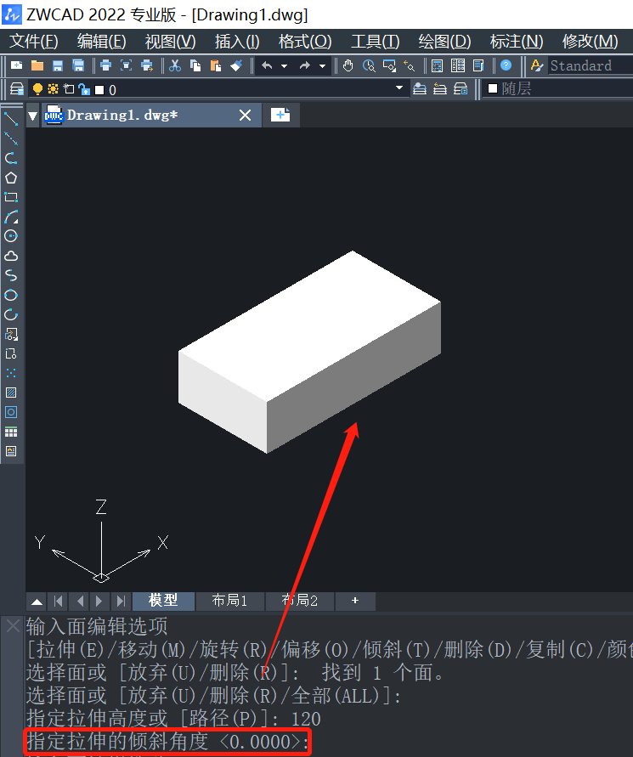Click layer 0 white color swatch
633x757 pixels.
click(x=99, y=90)
